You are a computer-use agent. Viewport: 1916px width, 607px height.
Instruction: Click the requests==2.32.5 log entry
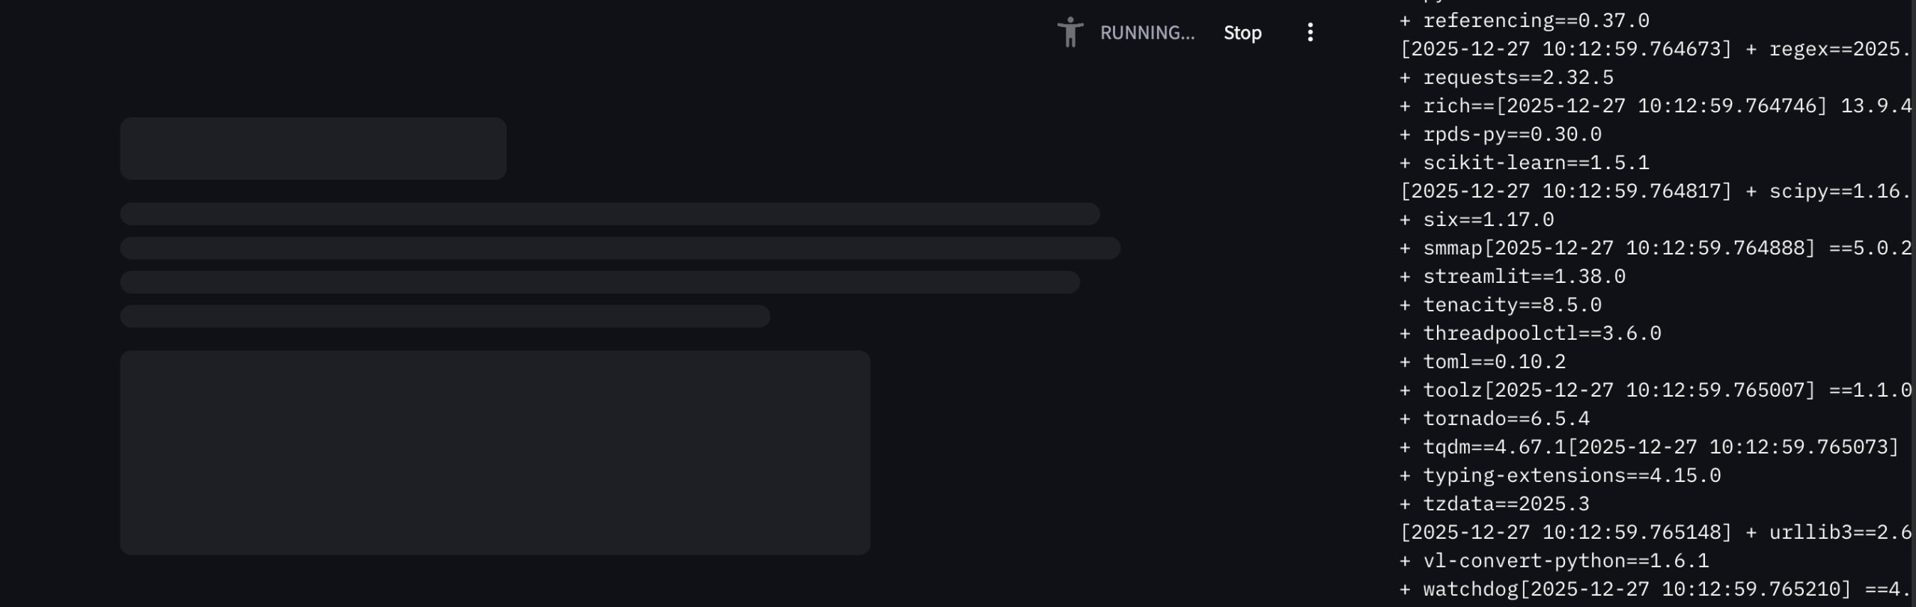pos(1518,78)
